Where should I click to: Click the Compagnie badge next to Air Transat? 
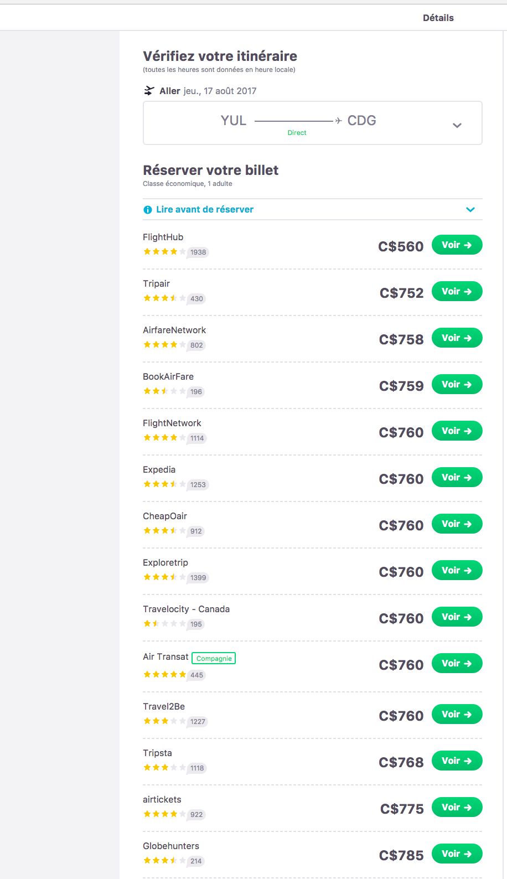tap(214, 658)
